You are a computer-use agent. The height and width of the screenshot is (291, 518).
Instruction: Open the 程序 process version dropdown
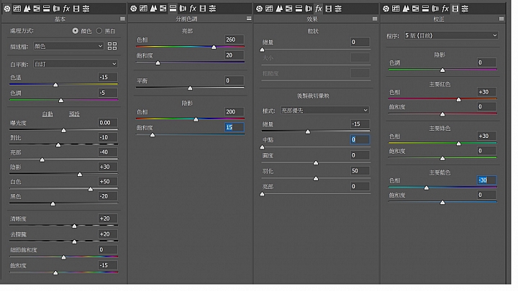(x=451, y=35)
